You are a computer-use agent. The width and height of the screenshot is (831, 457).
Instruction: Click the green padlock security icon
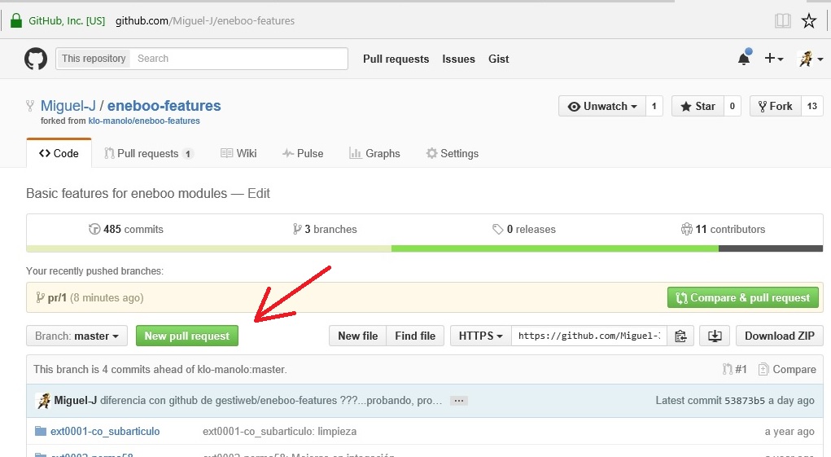[x=16, y=20]
